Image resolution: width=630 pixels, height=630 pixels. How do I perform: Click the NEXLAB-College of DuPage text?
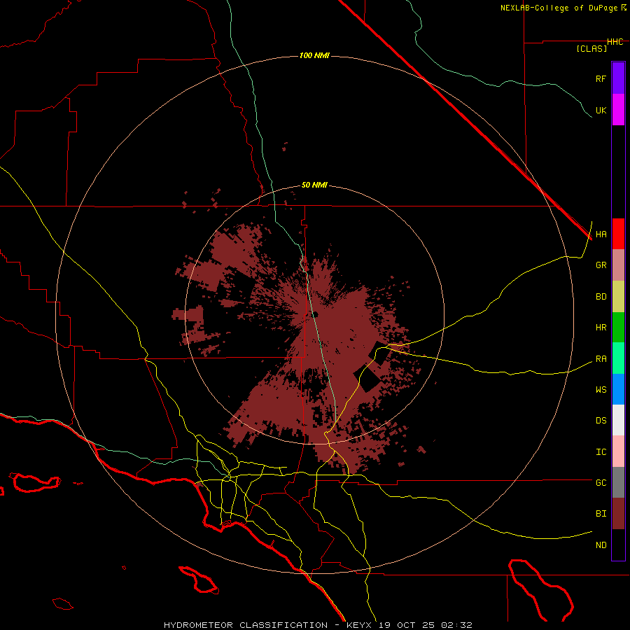(x=559, y=8)
